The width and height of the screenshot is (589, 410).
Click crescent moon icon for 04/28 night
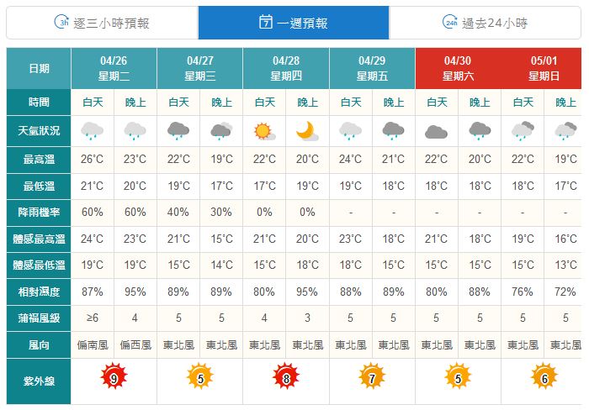307,131
